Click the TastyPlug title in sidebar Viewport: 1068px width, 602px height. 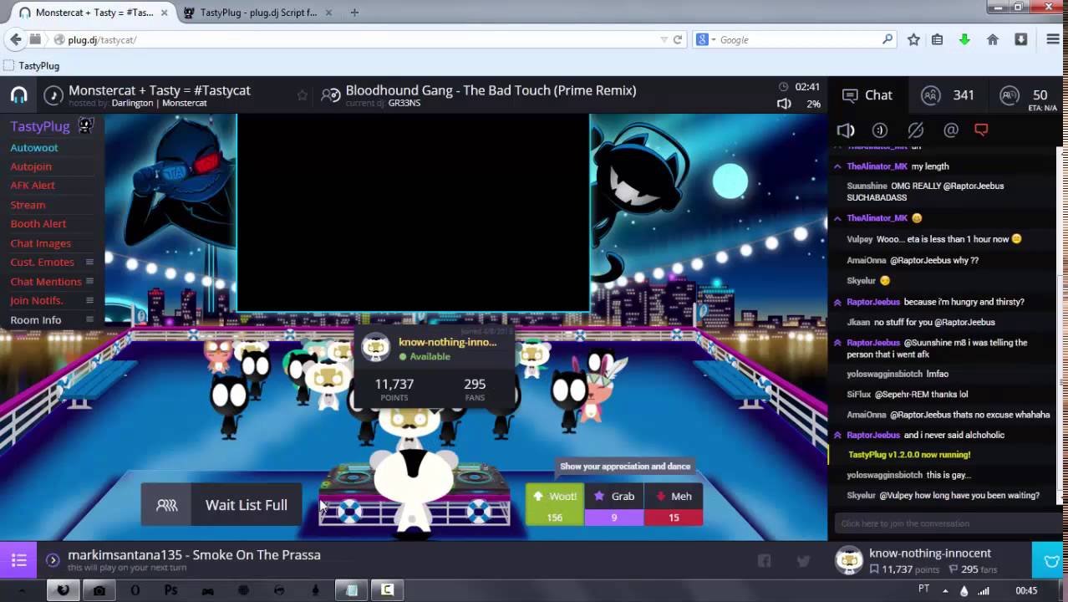(x=40, y=126)
